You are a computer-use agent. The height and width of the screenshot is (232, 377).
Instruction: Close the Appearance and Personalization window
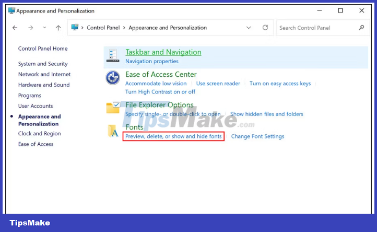point(362,10)
